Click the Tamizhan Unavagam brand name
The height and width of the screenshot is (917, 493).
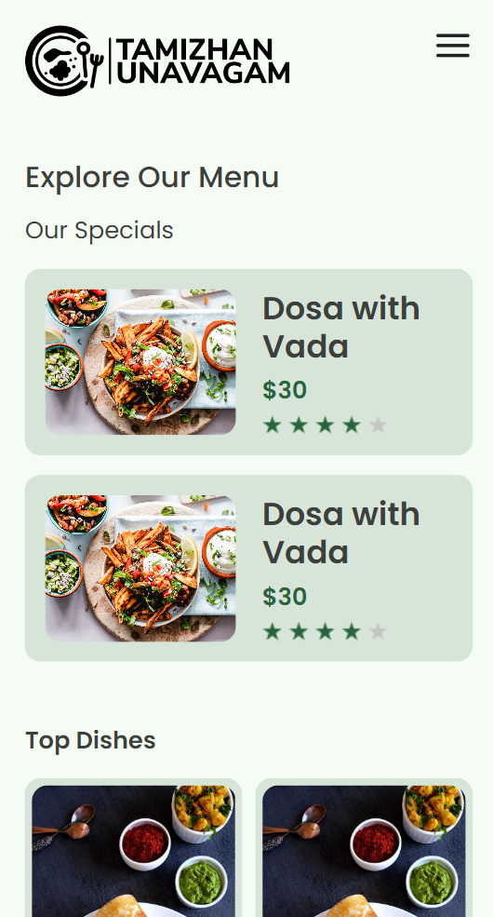(x=203, y=61)
